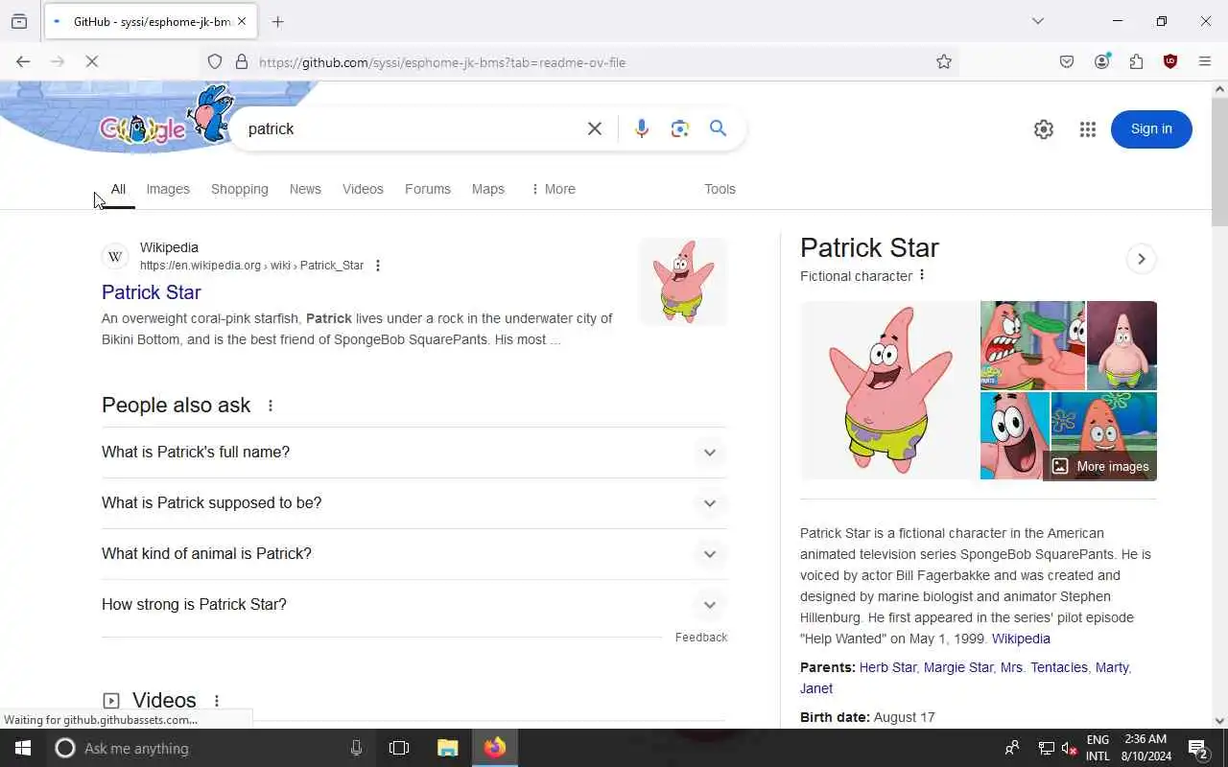Open Fictional character more options dots
The height and width of the screenshot is (767, 1228).
(x=922, y=275)
